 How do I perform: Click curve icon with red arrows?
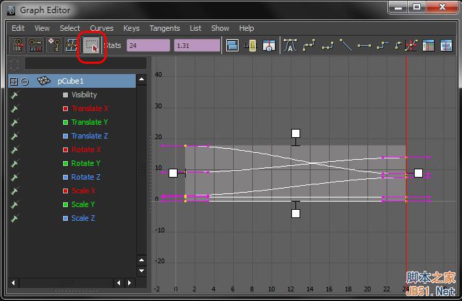pyautogui.click(x=411, y=45)
